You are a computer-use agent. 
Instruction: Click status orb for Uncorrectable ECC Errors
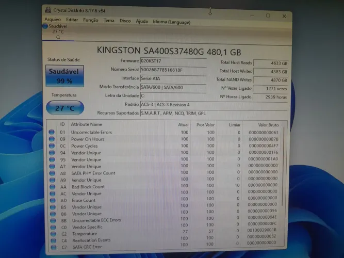point(53,220)
